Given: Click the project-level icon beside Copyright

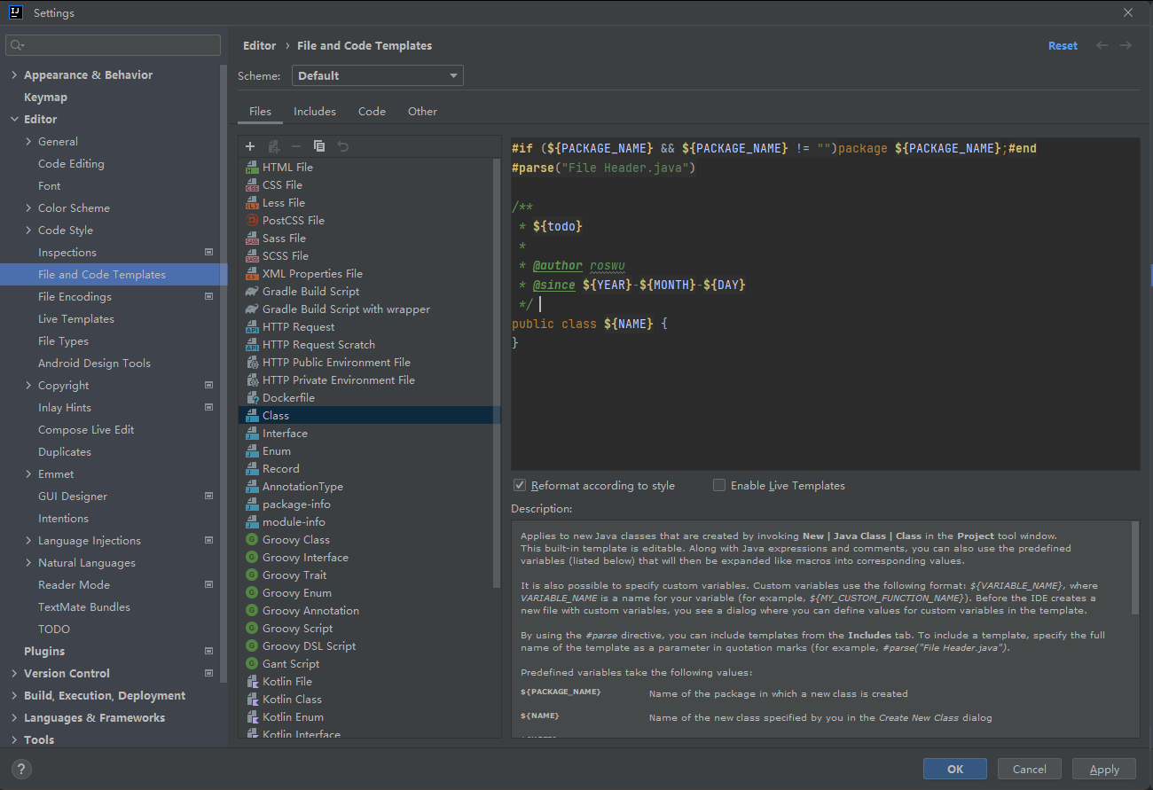Looking at the screenshot, I should click(x=209, y=385).
